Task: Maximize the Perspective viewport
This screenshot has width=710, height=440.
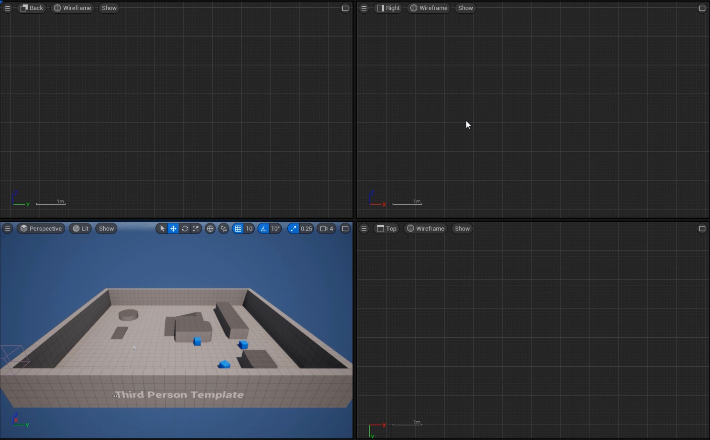Action: pos(345,229)
